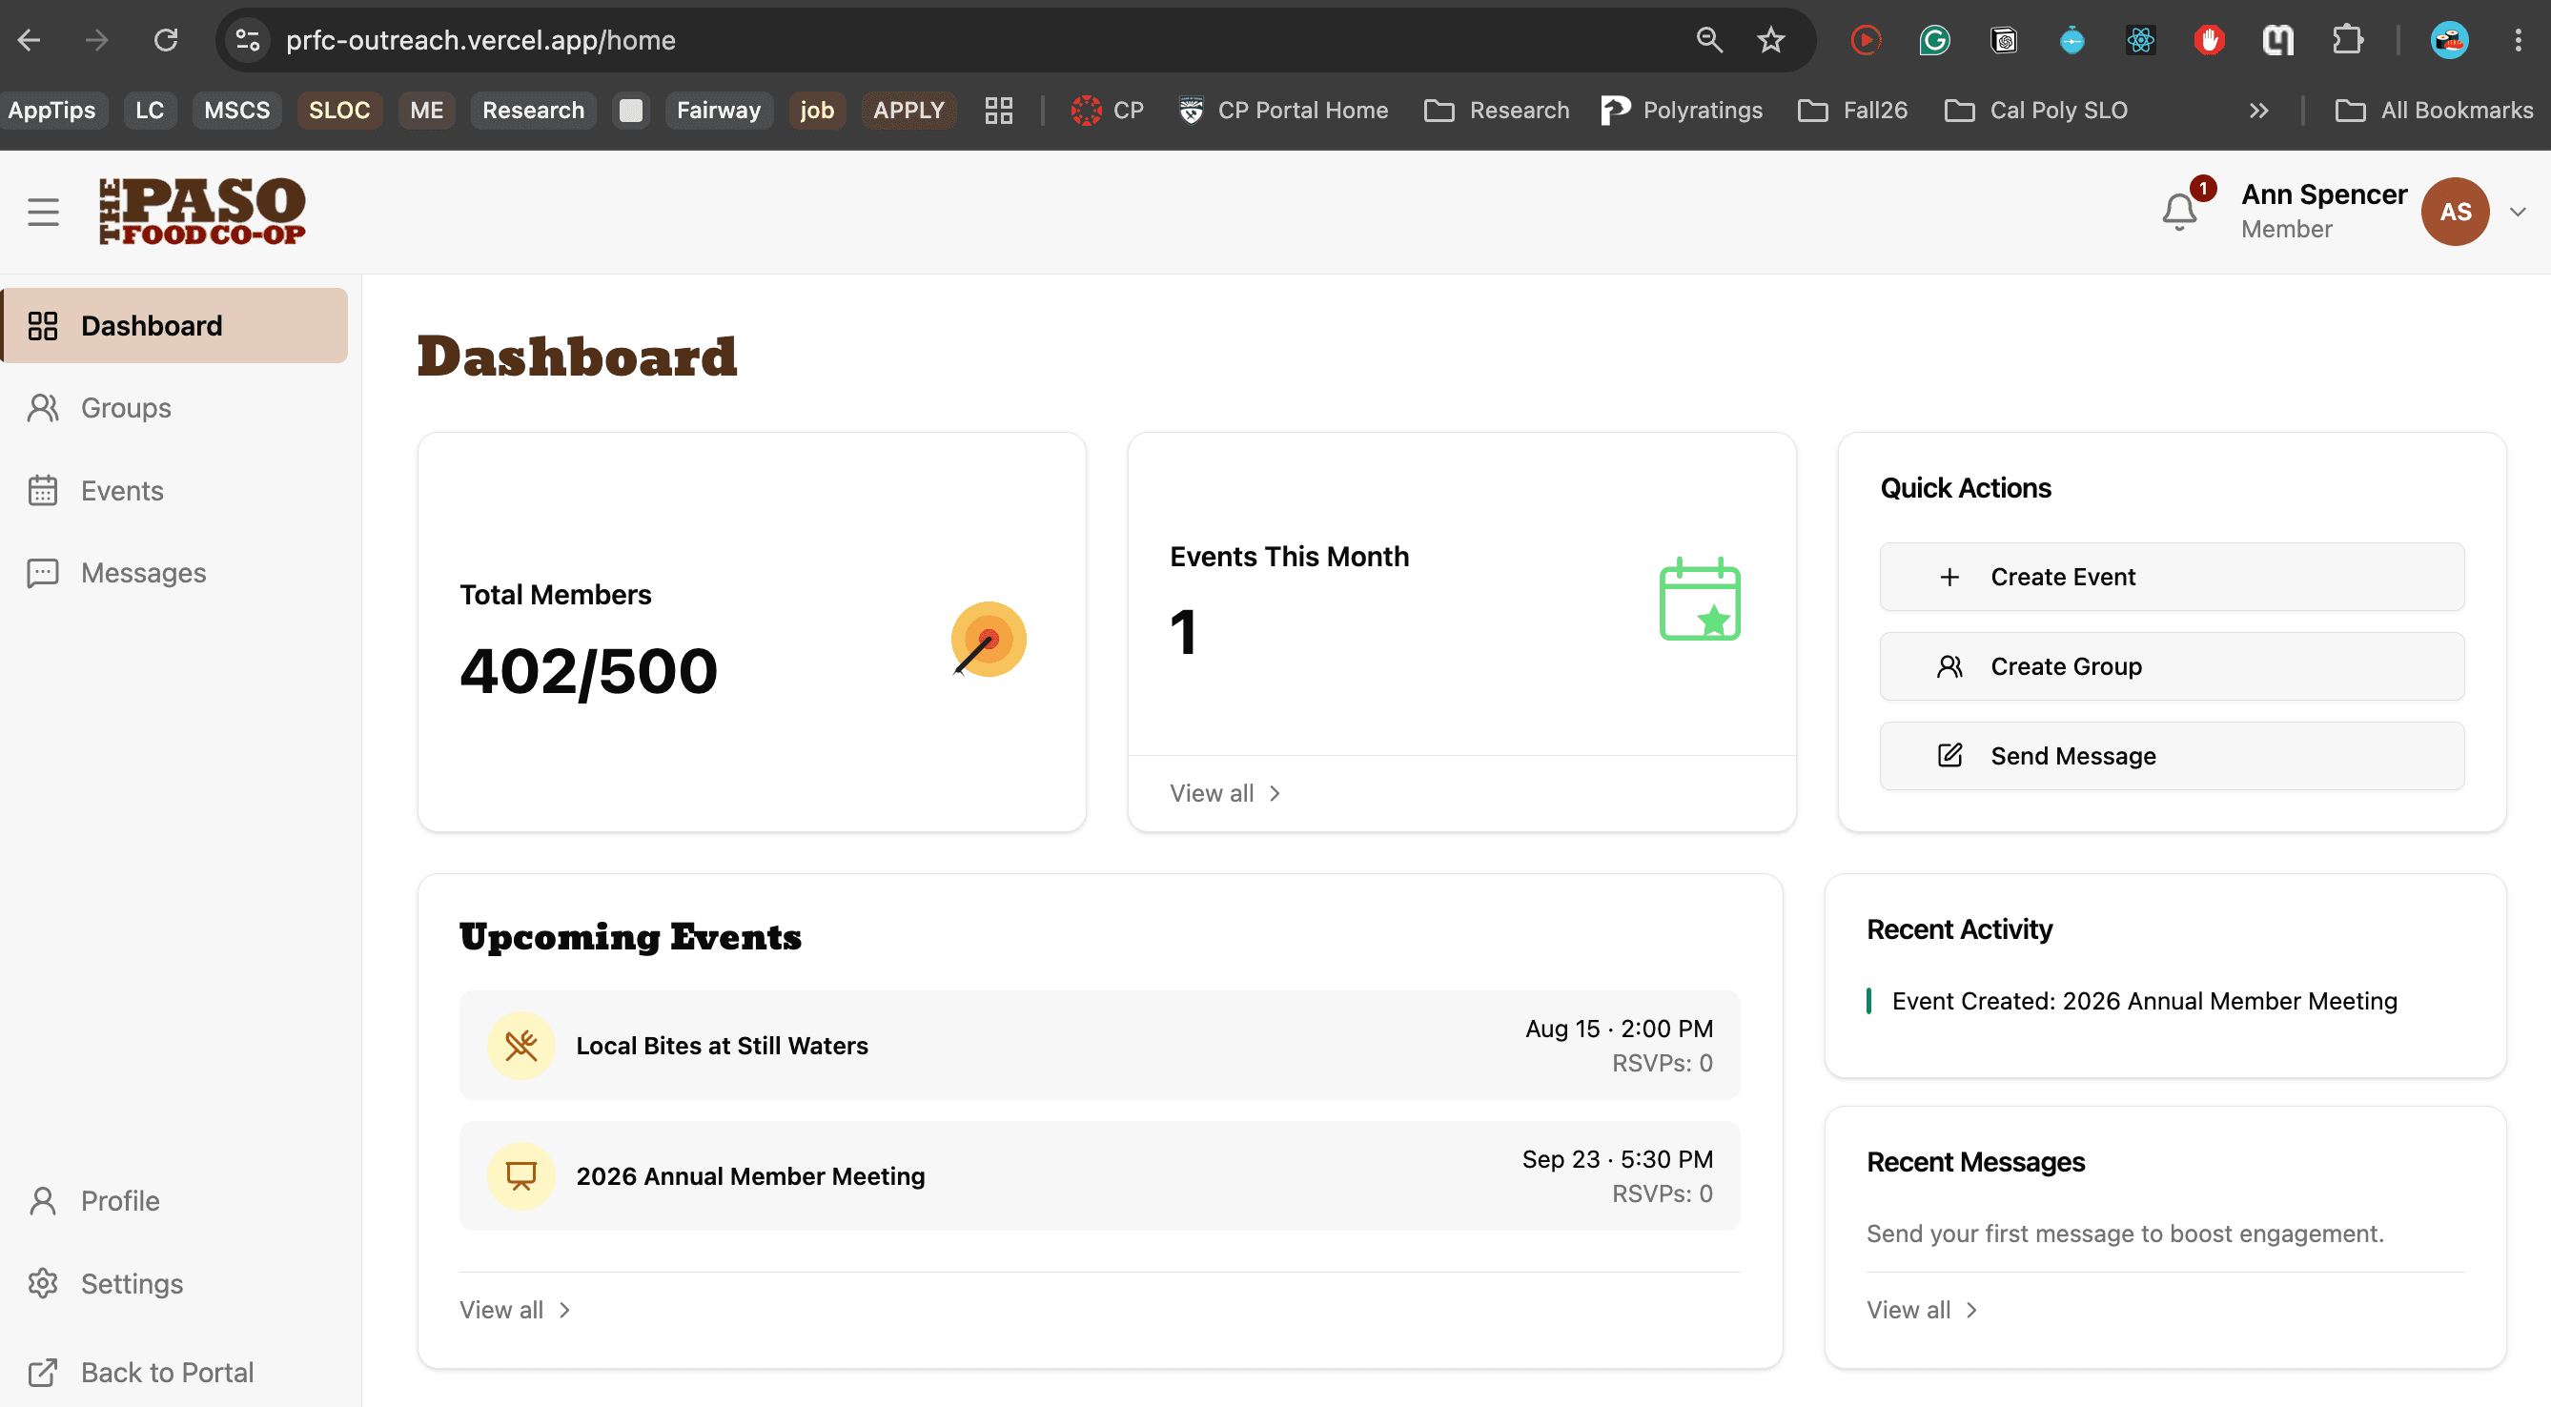Click the Create Event button
Viewport: 2551px width, 1407px height.
click(x=2172, y=578)
